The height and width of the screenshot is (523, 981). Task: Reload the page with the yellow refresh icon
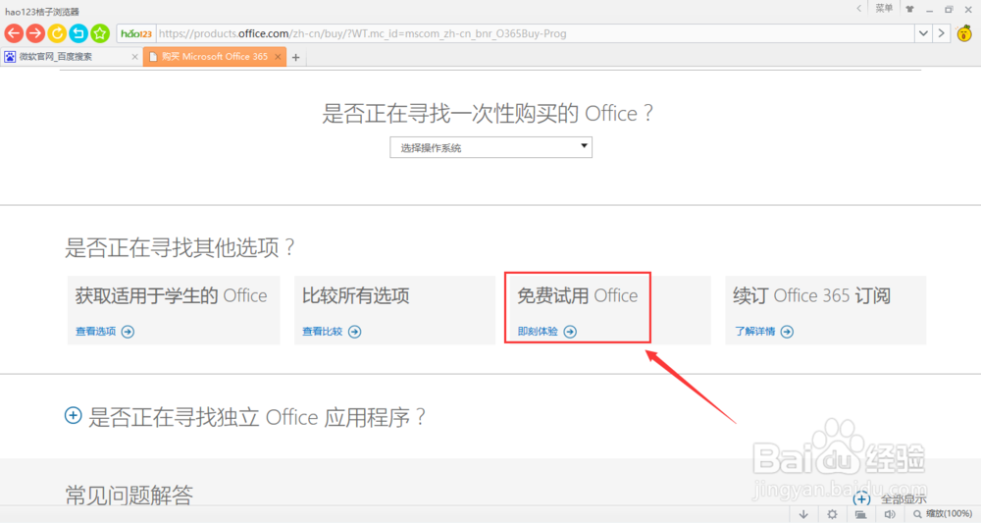(57, 33)
